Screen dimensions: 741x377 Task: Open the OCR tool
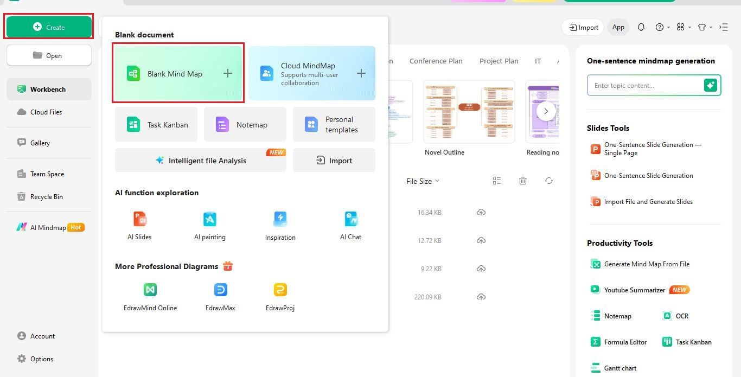click(x=675, y=316)
